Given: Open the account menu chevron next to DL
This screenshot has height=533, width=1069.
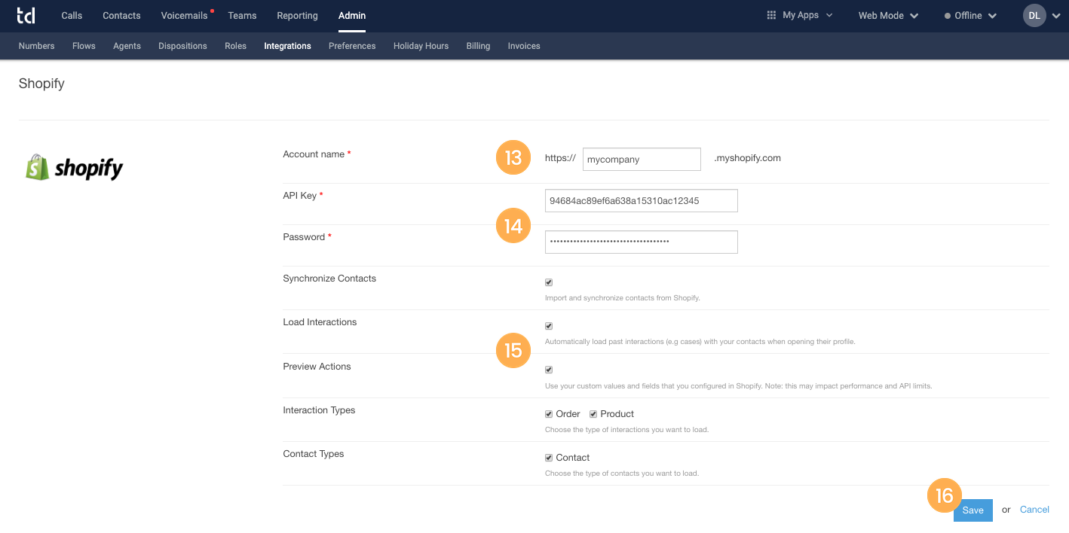Looking at the screenshot, I should click(x=1056, y=15).
